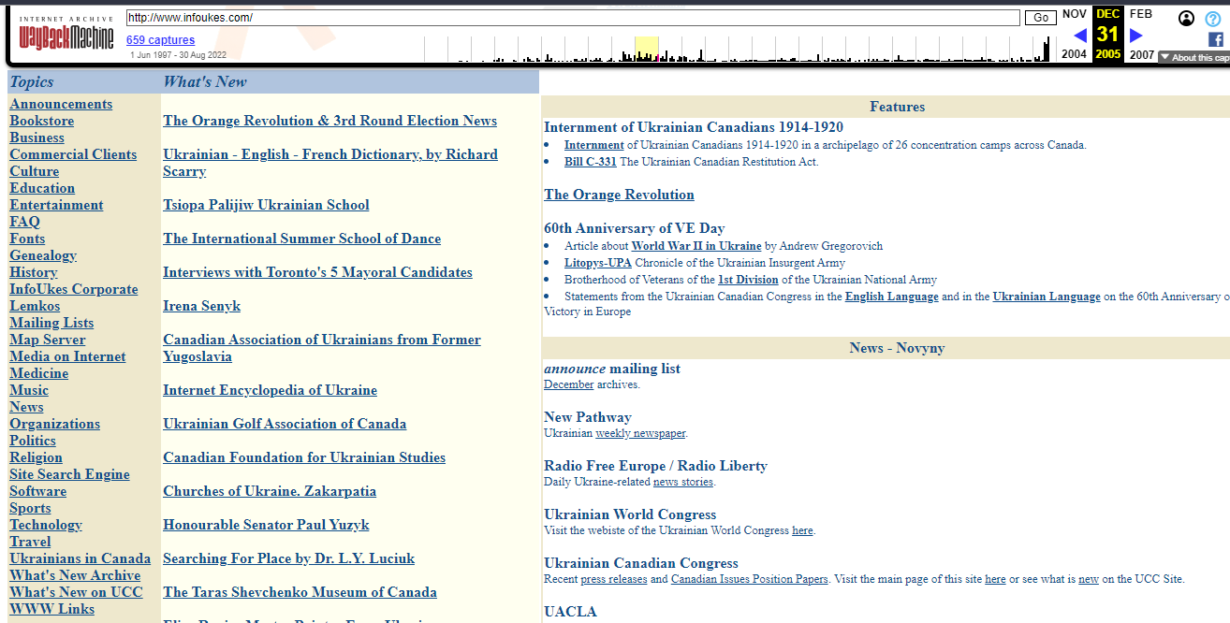Open Technology topic
This screenshot has height=623, width=1230.
pos(46,525)
